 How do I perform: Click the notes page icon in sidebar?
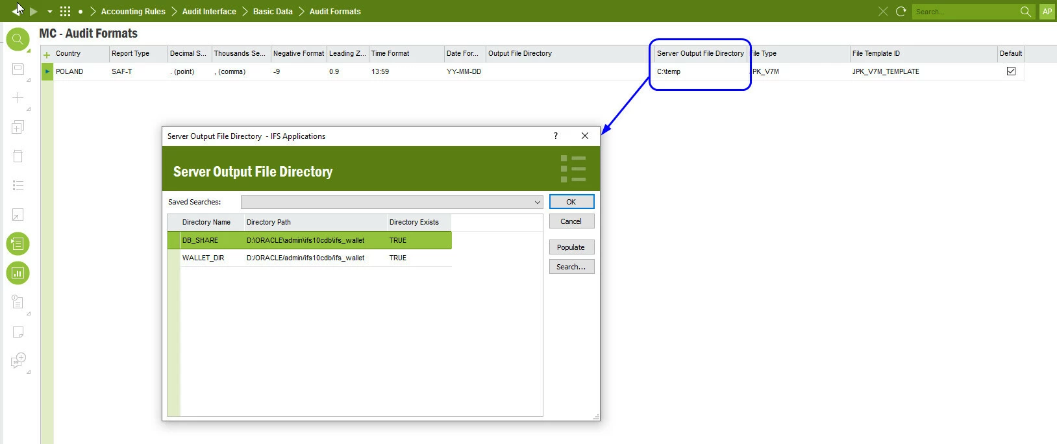click(18, 332)
